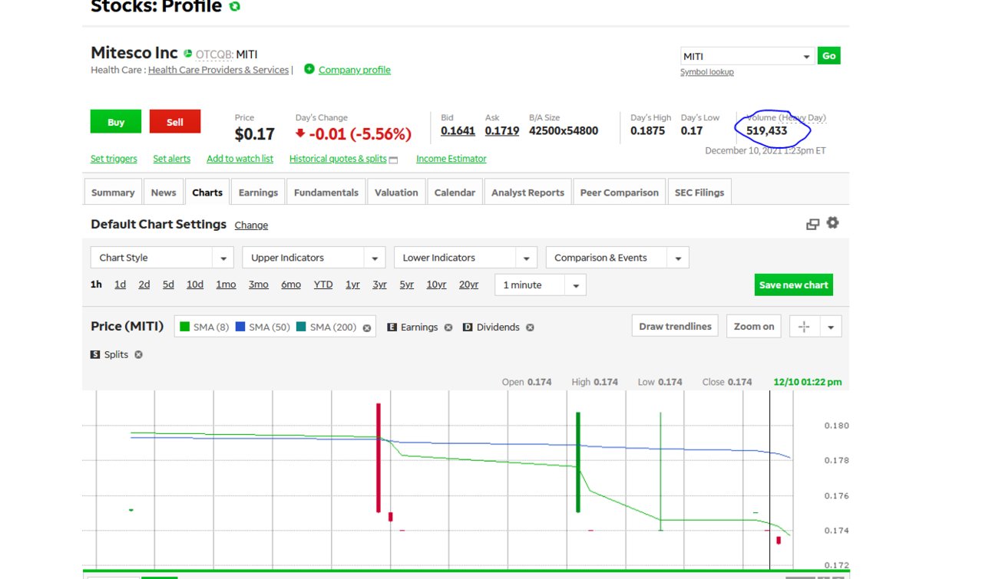Select the 1d time range

[x=121, y=285]
